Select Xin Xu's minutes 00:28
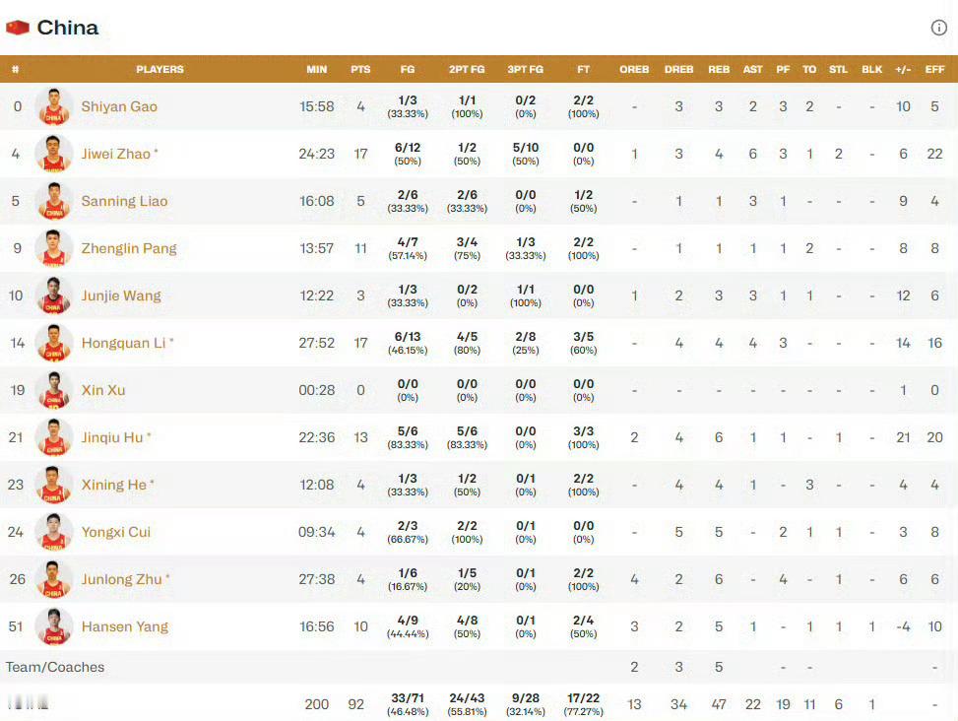The width and height of the screenshot is (958, 721). (316, 390)
